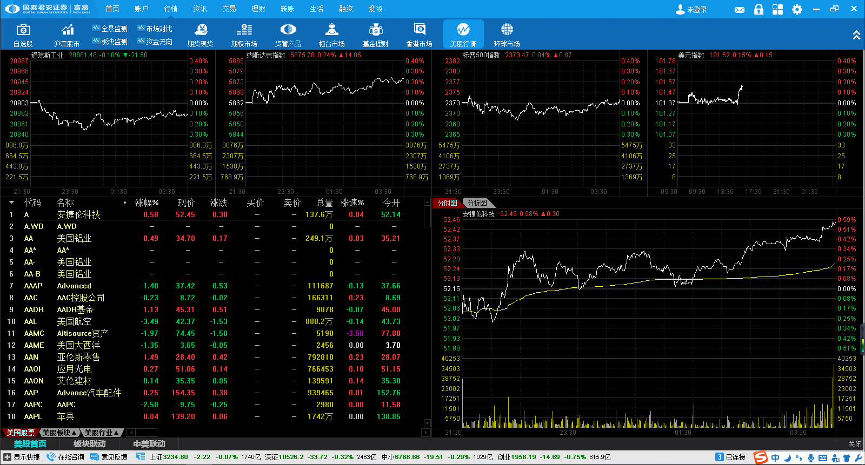Select the 美股行情 US stocks icon
Viewport: 865px width, 465px height.
pos(463,35)
